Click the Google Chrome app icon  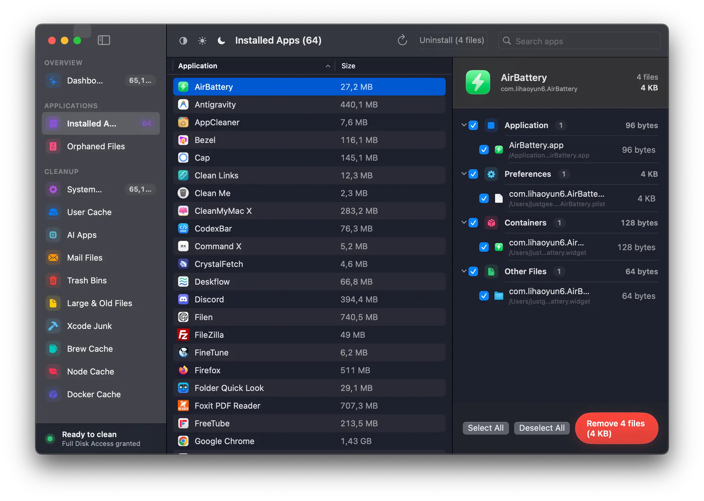pyautogui.click(x=183, y=441)
